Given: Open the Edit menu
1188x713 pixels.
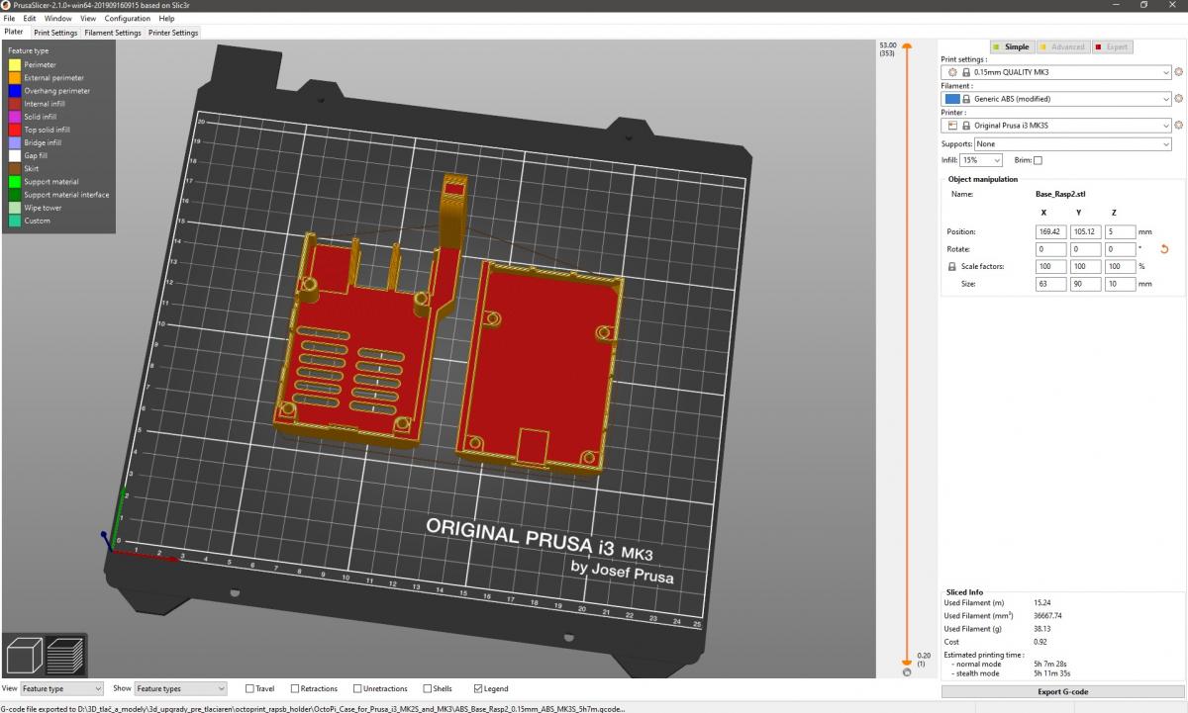Looking at the screenshot, I should pos(30,18).
